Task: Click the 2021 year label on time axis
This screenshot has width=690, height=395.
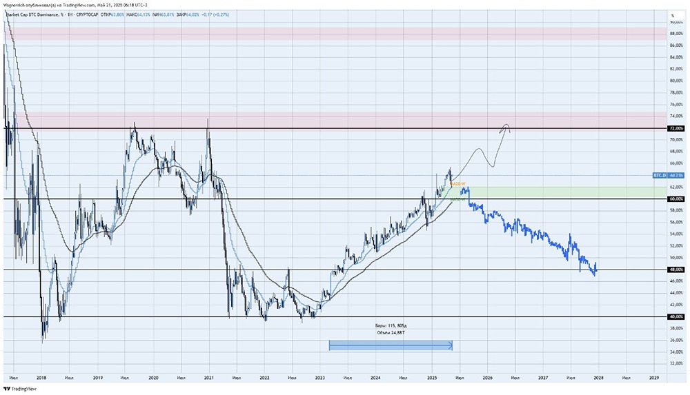Action: 209,378
